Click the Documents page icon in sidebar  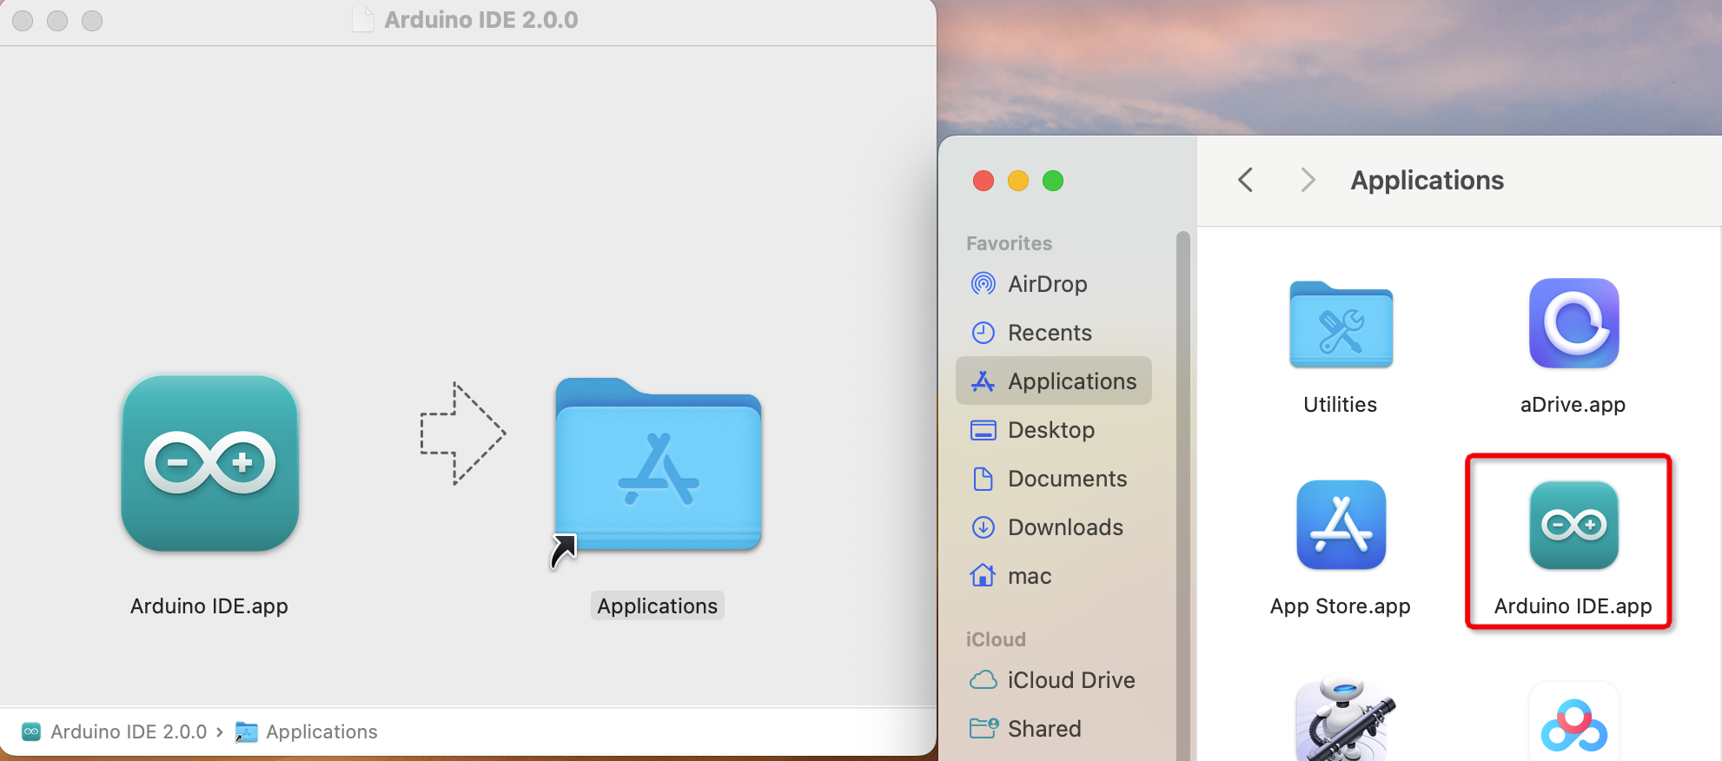[x=983, y=479]
